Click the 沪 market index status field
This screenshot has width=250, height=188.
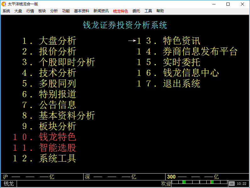(42, 177)
